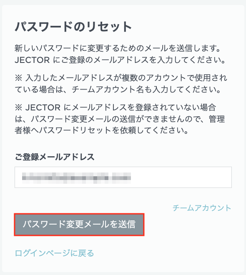Click empty area right of the email text
This screenshot has width=246, height=275.
pos(181,177)
